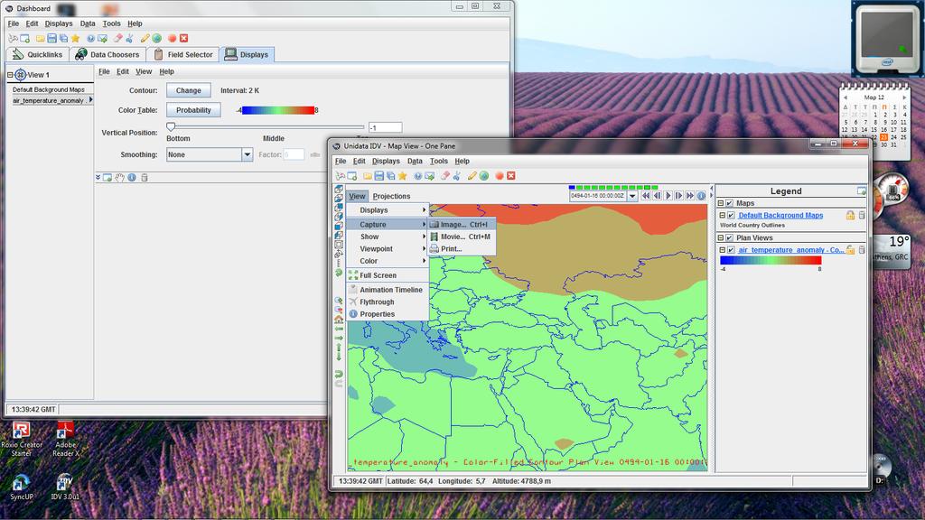
Task: Click the scissors icon in the Dashboard toolbar
Action: pyautogui.click(x=129, y=38)
